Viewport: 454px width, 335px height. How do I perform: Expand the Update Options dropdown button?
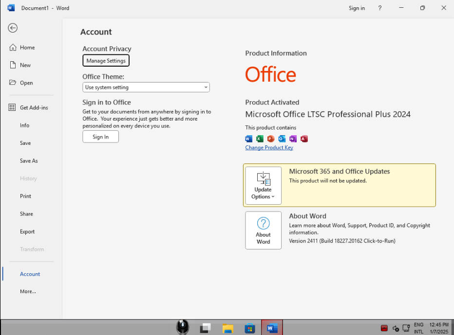(263, 186)
